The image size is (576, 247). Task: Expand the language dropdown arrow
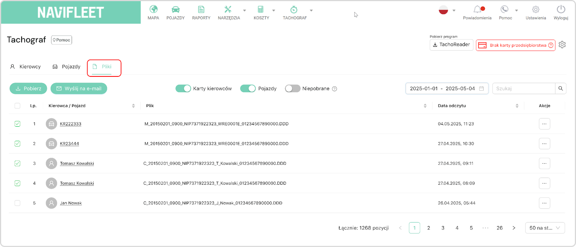pyautogui.click(x=454, y=10)
